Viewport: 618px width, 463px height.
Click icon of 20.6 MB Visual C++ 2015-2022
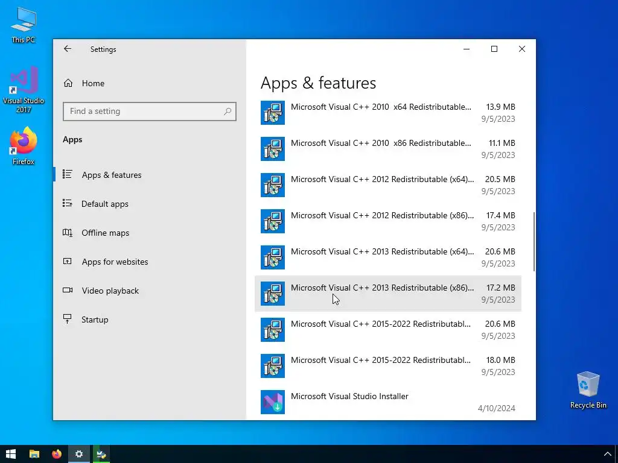[273, 330]
